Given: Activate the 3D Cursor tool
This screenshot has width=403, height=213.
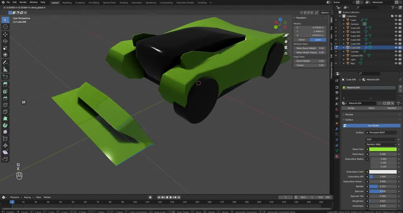Looking at the screenshot, I should tap(5, 27).
